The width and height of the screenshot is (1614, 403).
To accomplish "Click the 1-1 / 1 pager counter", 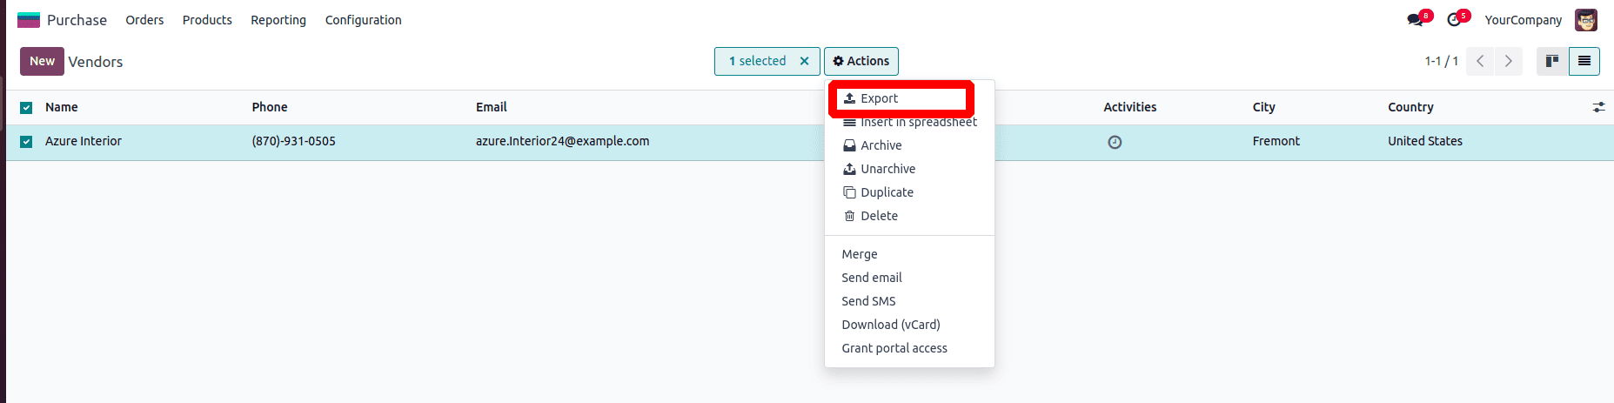I will coord(1442,61).
